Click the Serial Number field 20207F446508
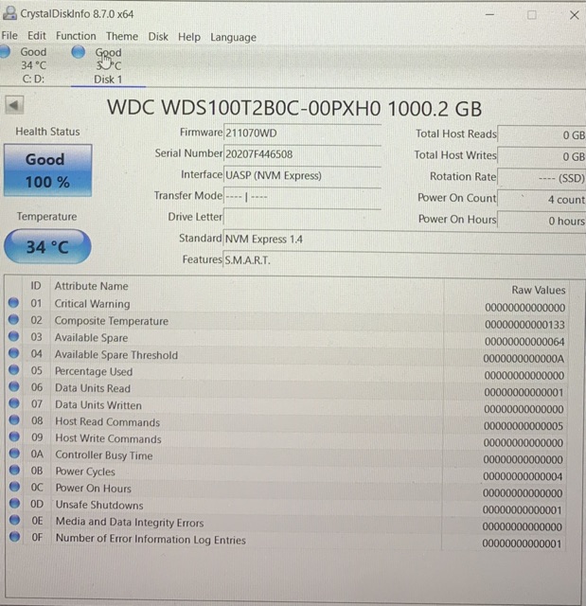The image size is (586, 606). pos(302,154)
